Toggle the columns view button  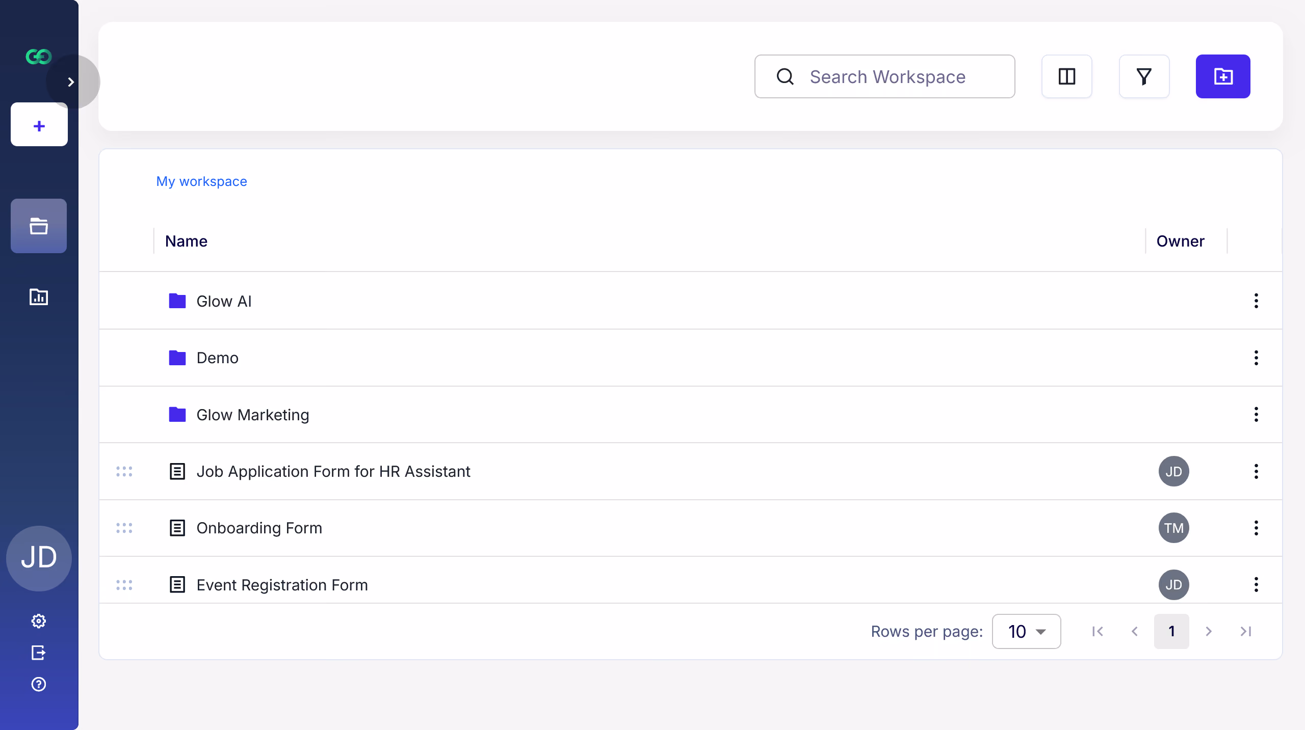point(1066,76)
